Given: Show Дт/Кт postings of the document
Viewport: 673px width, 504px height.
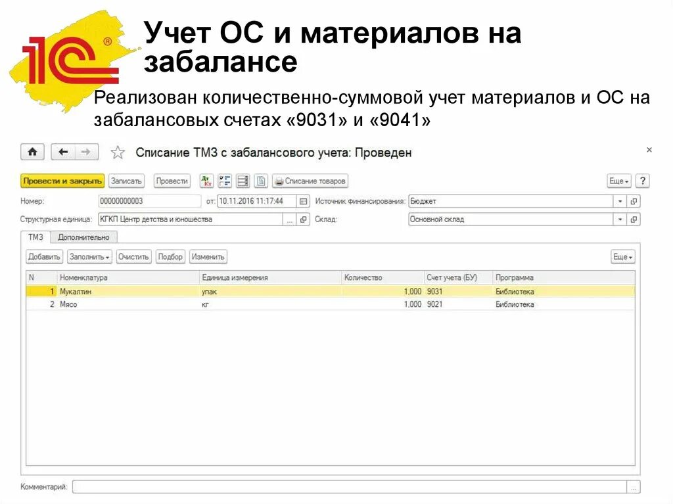Looking at the screenshot, I should [206, 181].
